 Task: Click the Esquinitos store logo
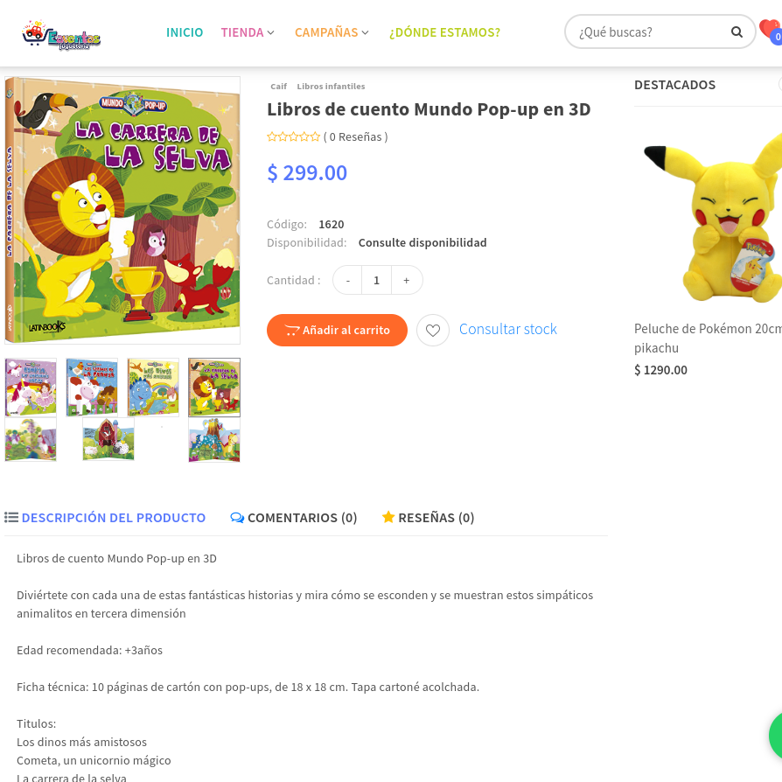(61, 36)
